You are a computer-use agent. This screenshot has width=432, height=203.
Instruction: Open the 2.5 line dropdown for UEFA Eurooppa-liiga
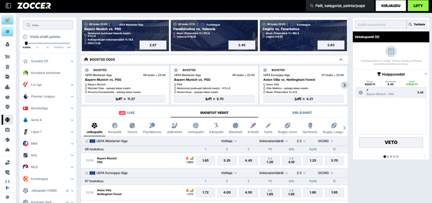301,173
